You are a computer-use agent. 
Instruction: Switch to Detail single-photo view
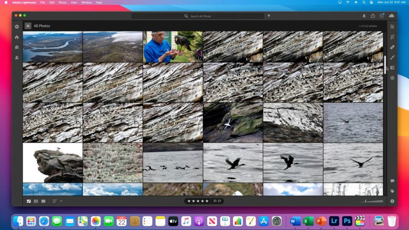pos(43,201)
